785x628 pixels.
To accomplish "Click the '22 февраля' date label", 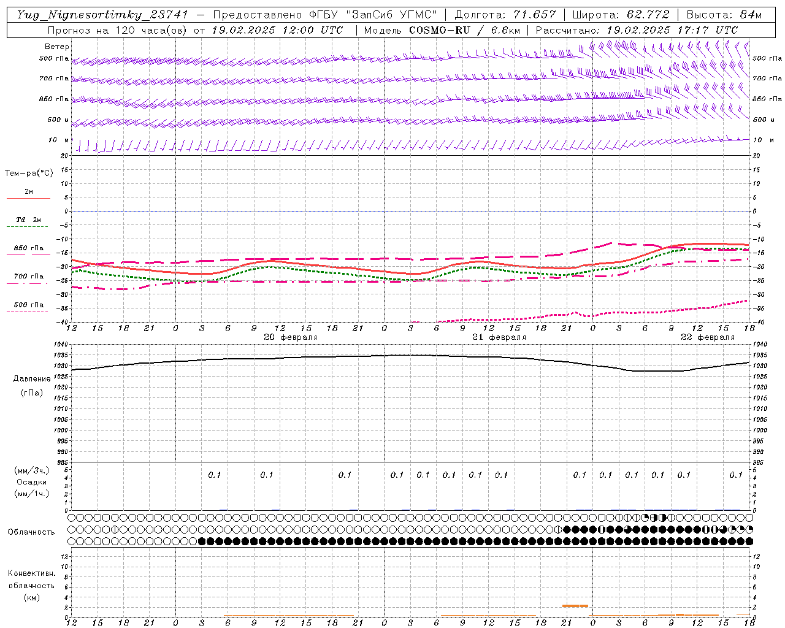I will click(x=708, y=337).
